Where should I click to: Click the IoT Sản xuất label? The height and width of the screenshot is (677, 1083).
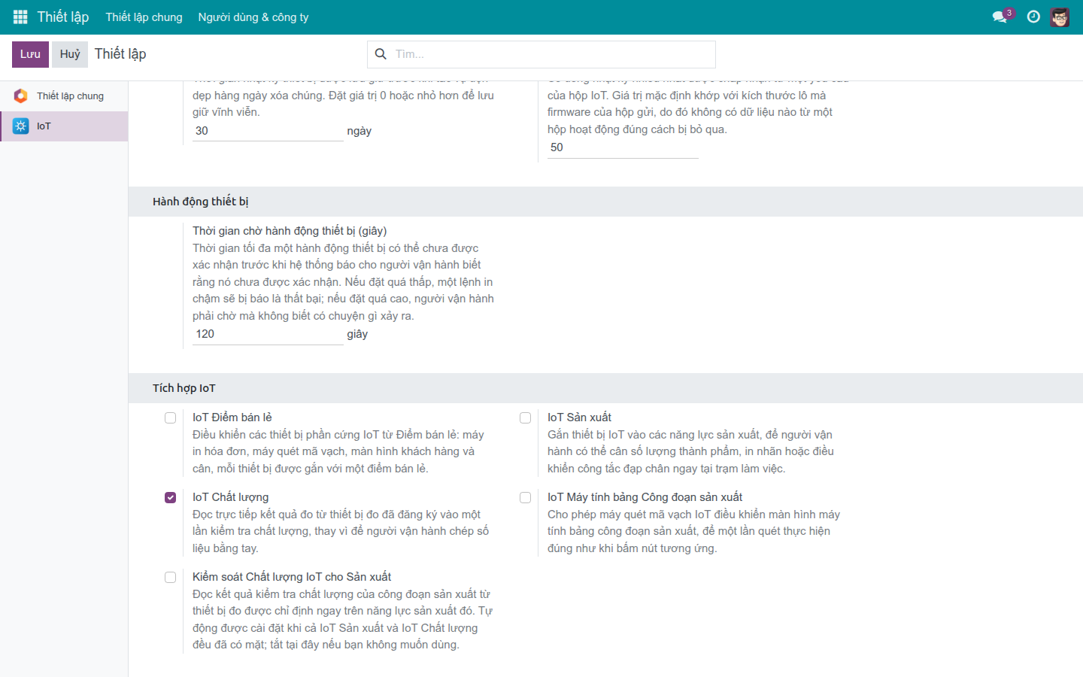point(579,417)
